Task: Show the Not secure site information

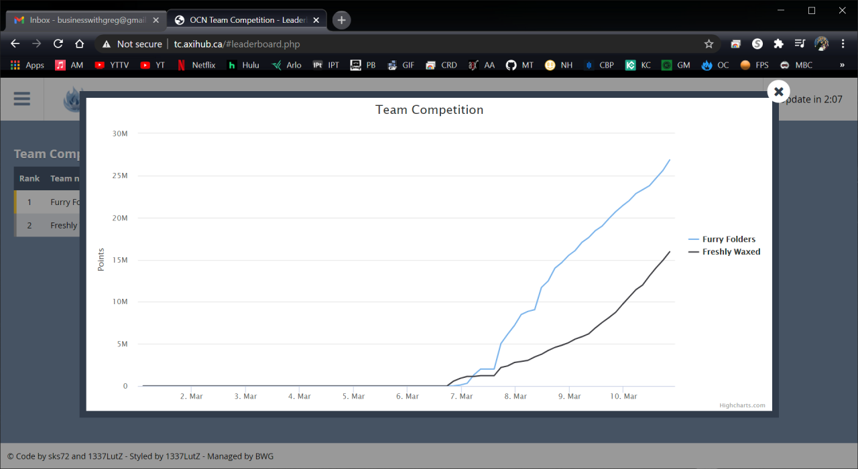Action: (x=131, y=44)
